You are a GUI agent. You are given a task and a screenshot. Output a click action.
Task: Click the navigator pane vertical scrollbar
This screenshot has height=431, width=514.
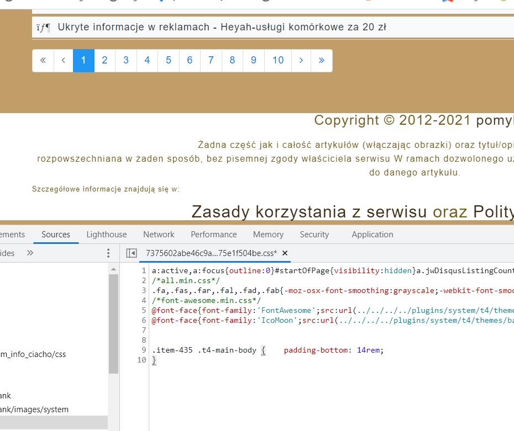(x=113, y=323)
